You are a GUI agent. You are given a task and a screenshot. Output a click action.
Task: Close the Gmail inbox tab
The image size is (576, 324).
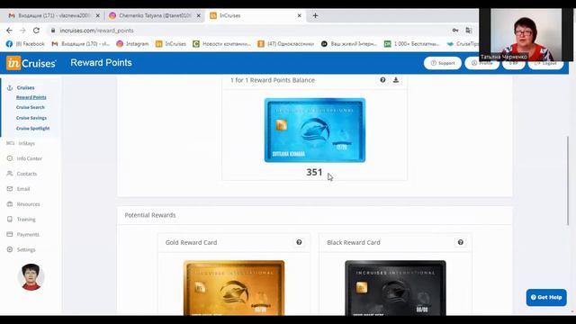pyautogui.click(x=98, y=16)
